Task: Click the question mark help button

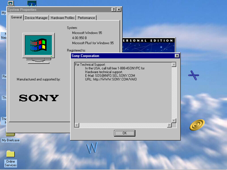Action: [x=114, y=10]
